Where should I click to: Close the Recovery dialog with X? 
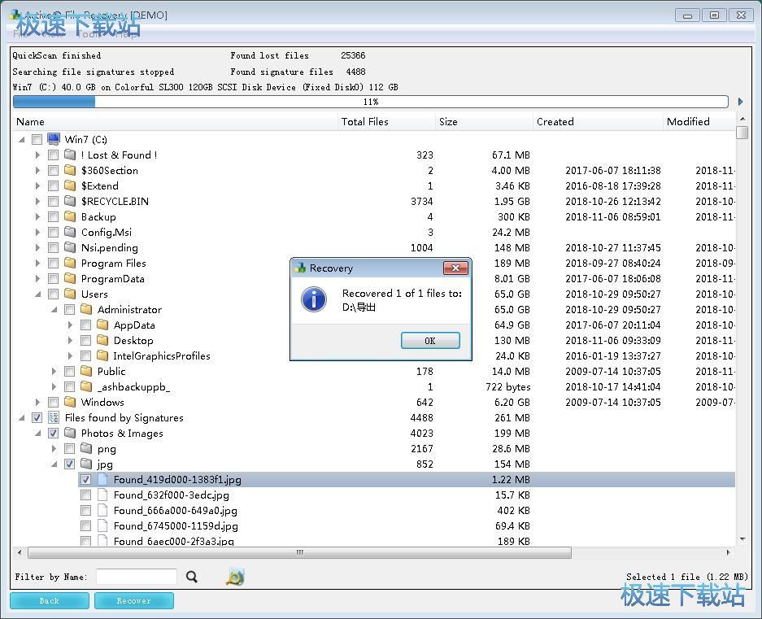(456, 268)
